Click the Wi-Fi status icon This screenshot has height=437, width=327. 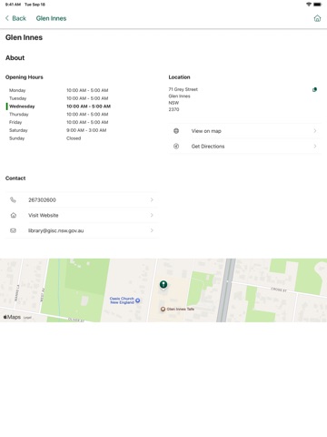309,5
